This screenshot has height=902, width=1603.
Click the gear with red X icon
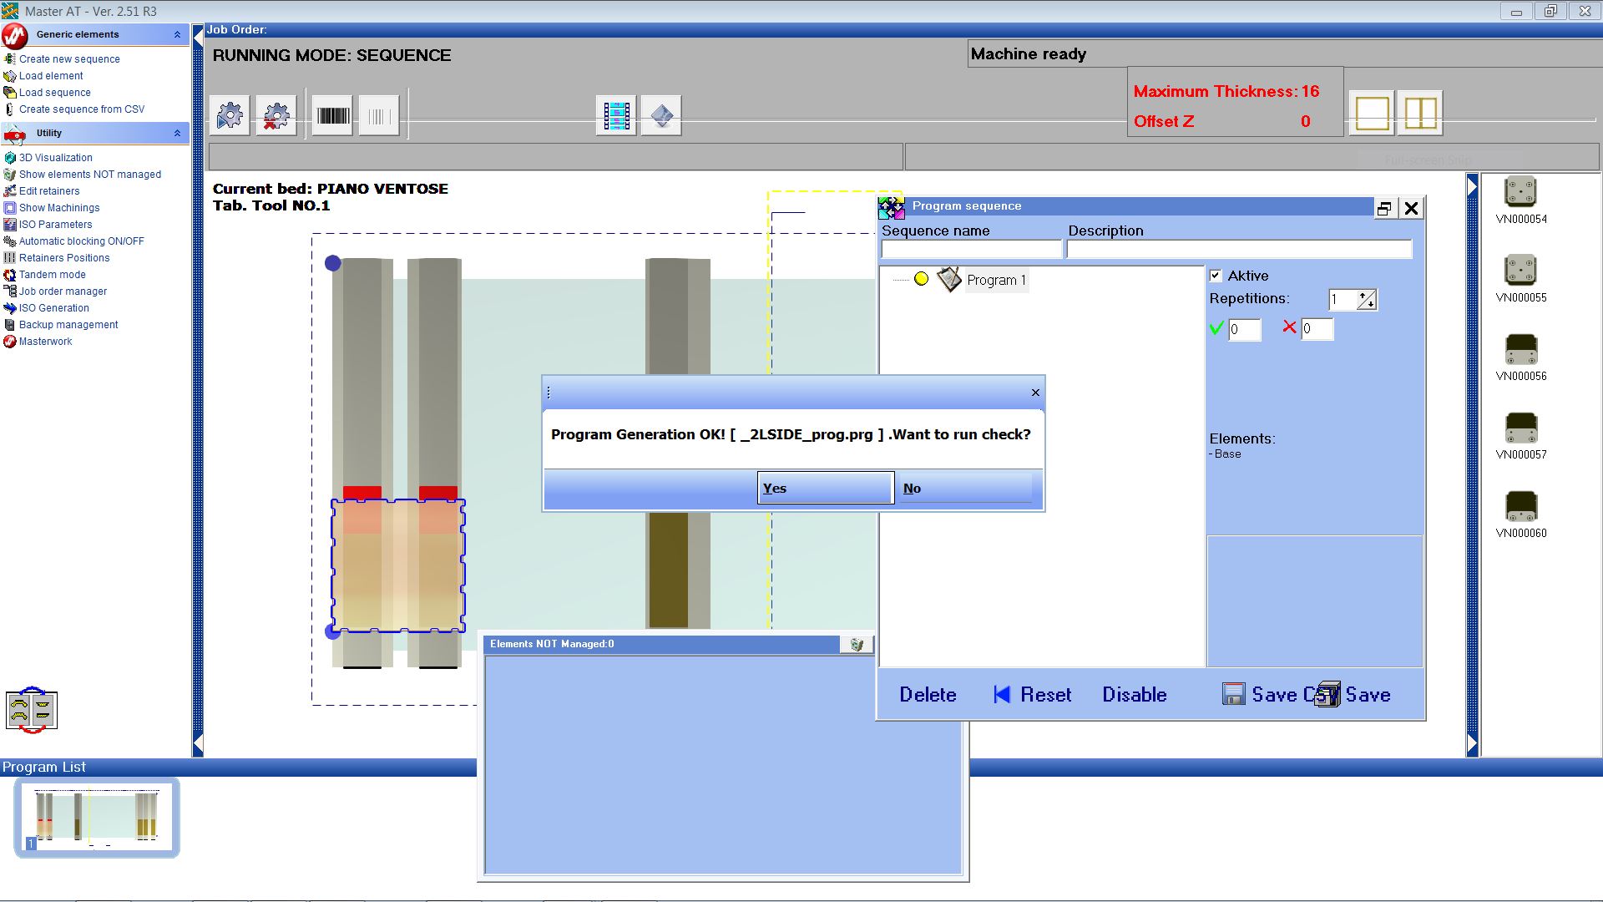[276, 116]
